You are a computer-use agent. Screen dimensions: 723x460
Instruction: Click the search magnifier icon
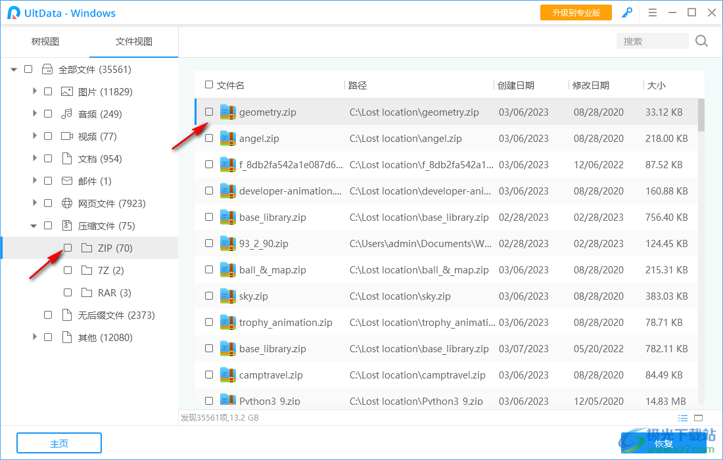701,41
